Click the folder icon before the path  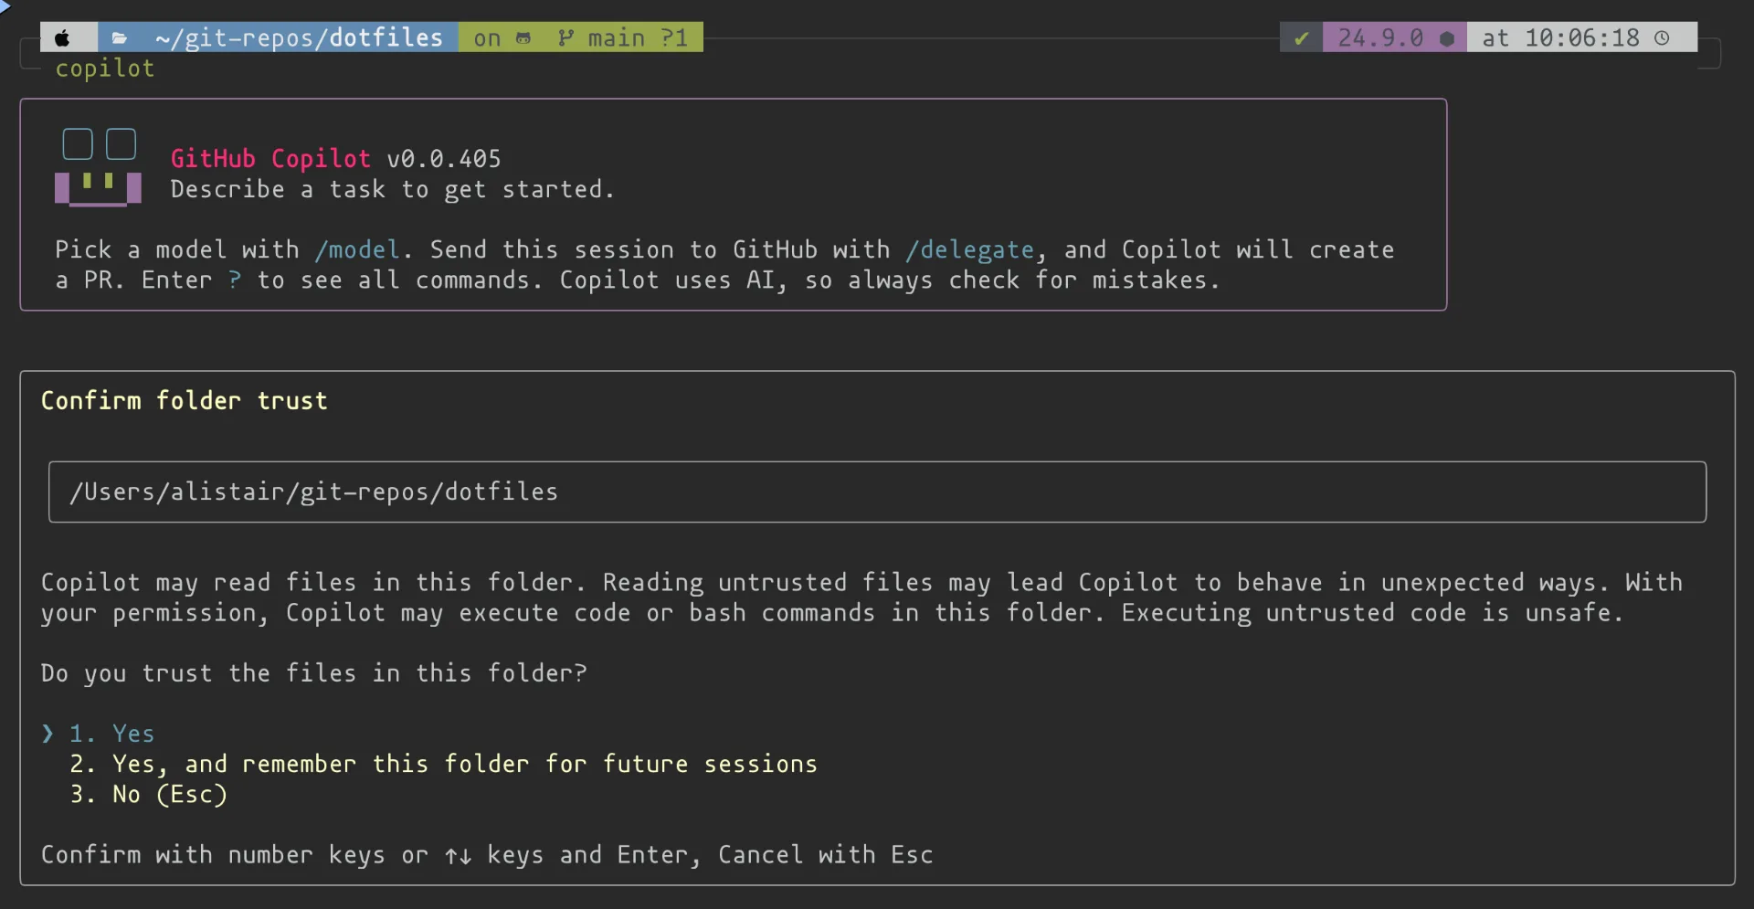point(119,37)
